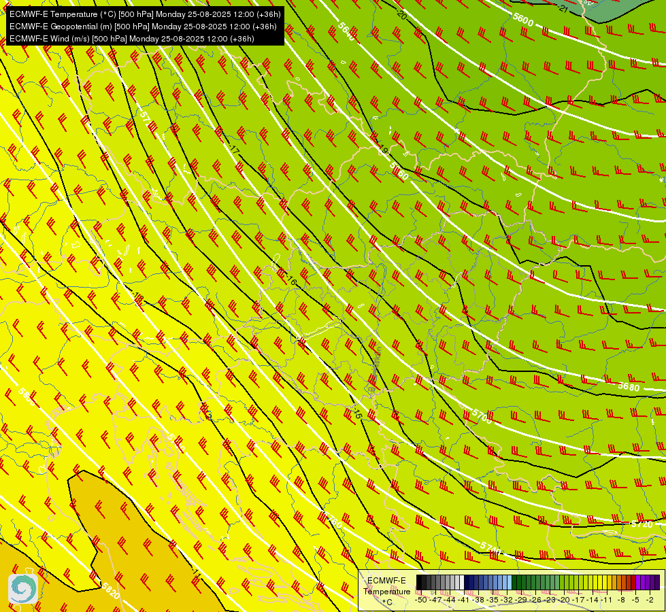Click the 5820 geopotential contour label
Viewport: 666px width, 612px height.
pos(110,591)
